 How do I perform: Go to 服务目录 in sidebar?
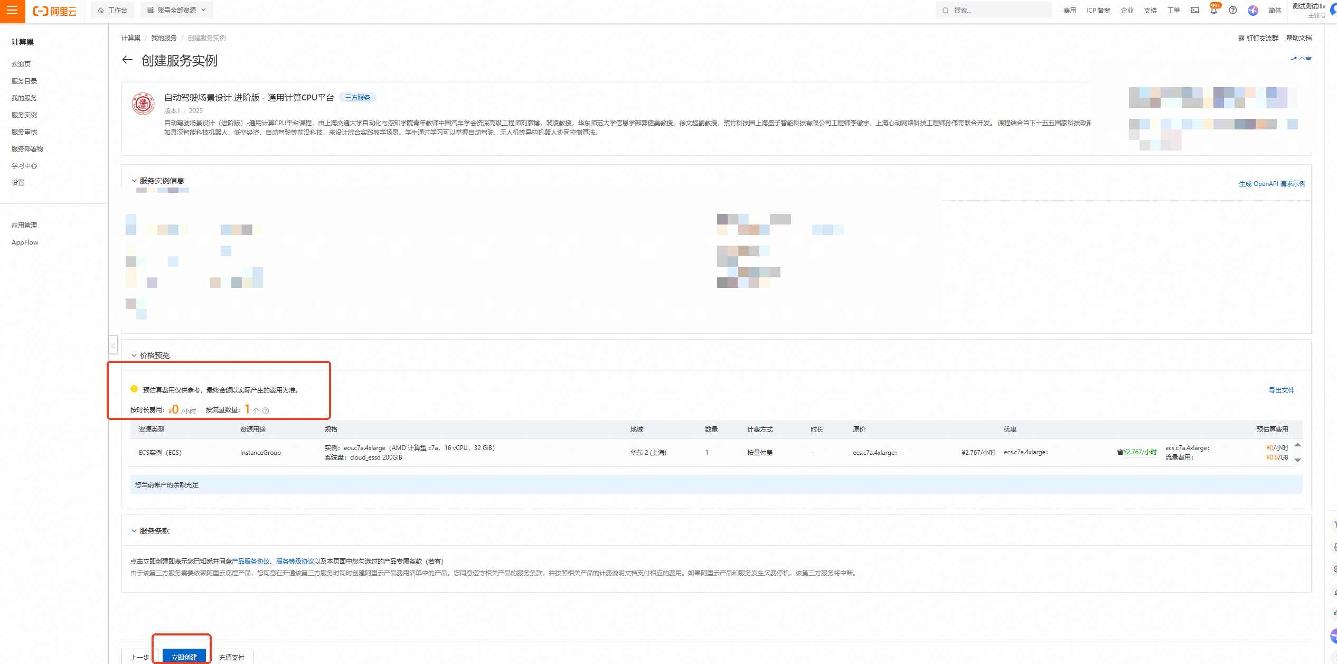pos(24,81)
